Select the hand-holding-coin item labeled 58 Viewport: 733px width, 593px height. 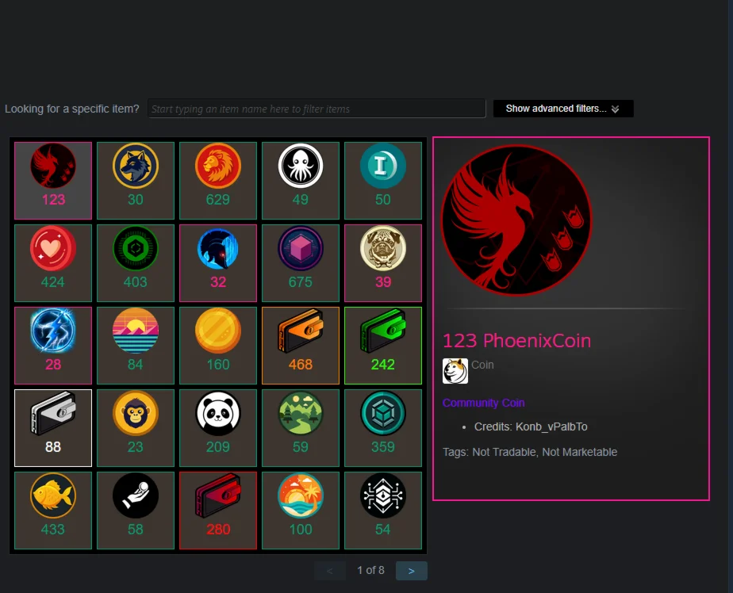[136, 511]
